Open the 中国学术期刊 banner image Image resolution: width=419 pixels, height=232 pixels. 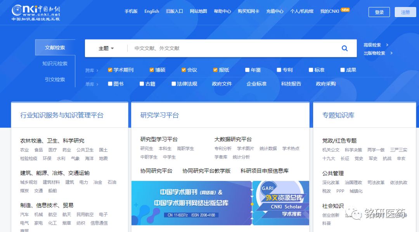[x=192, y=203]
